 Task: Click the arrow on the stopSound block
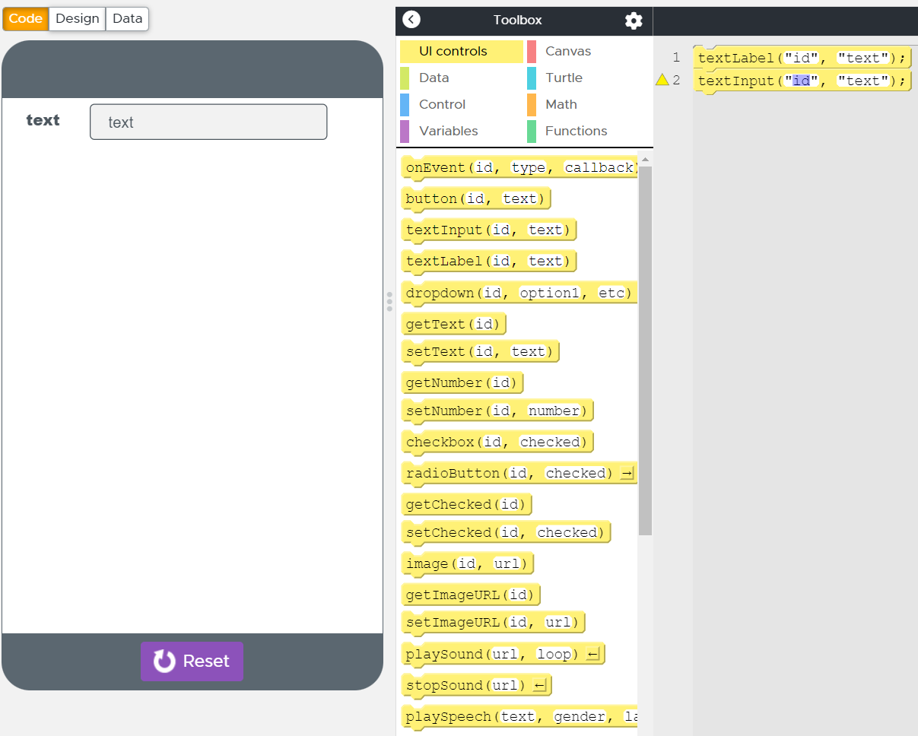click(540, 686)
